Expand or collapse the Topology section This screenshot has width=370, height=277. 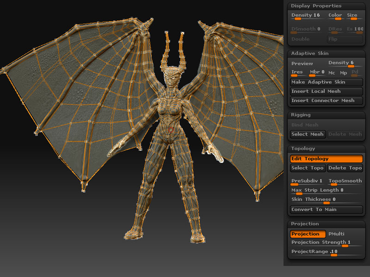point(303,149)
